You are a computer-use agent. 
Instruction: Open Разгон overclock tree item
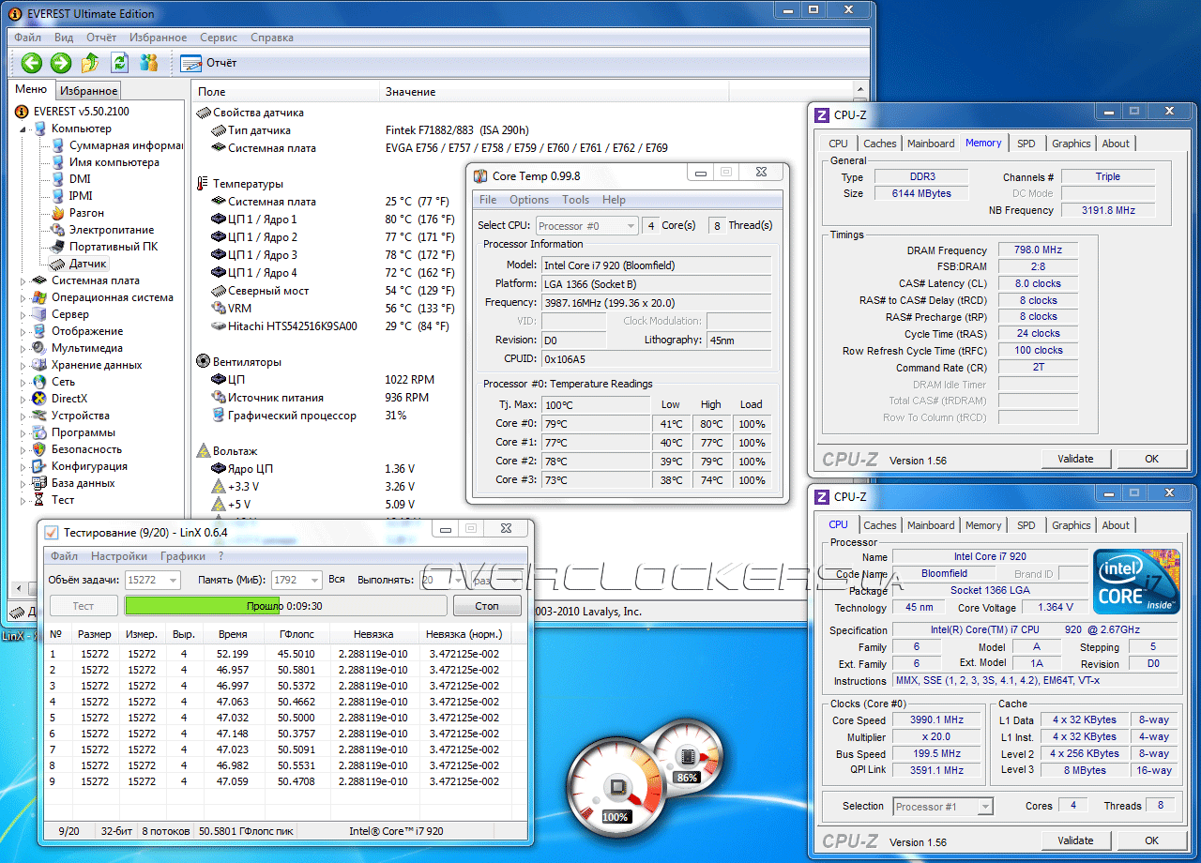86,213
